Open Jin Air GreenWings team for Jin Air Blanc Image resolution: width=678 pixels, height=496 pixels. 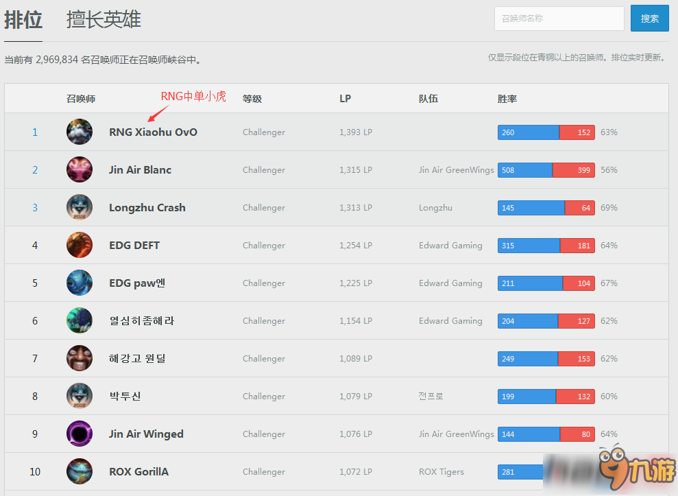456,169
